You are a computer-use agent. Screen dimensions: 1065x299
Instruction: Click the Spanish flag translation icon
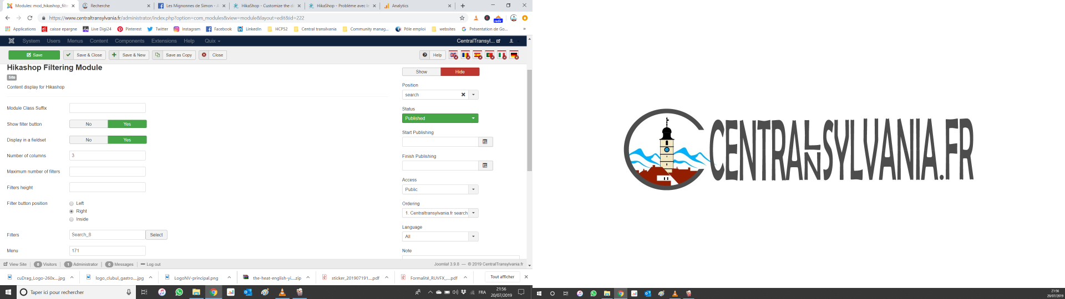478,55
